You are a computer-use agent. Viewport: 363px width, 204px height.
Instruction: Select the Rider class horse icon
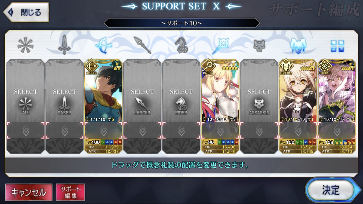click(x=181, y=45)
